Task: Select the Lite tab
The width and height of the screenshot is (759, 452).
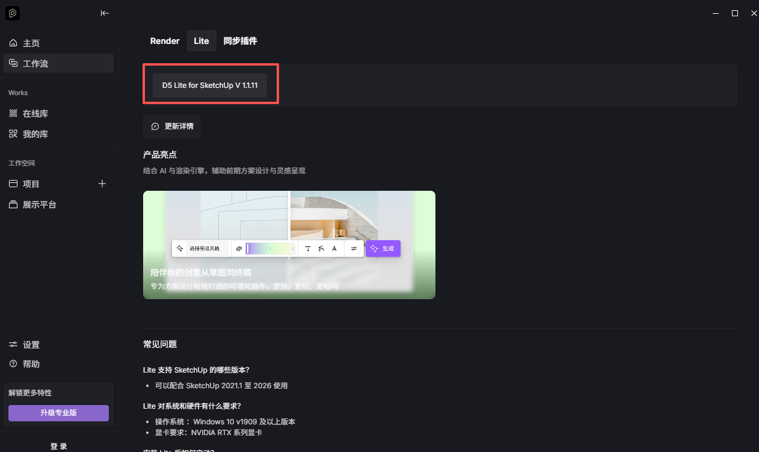Action: click(x=201, y=41)
